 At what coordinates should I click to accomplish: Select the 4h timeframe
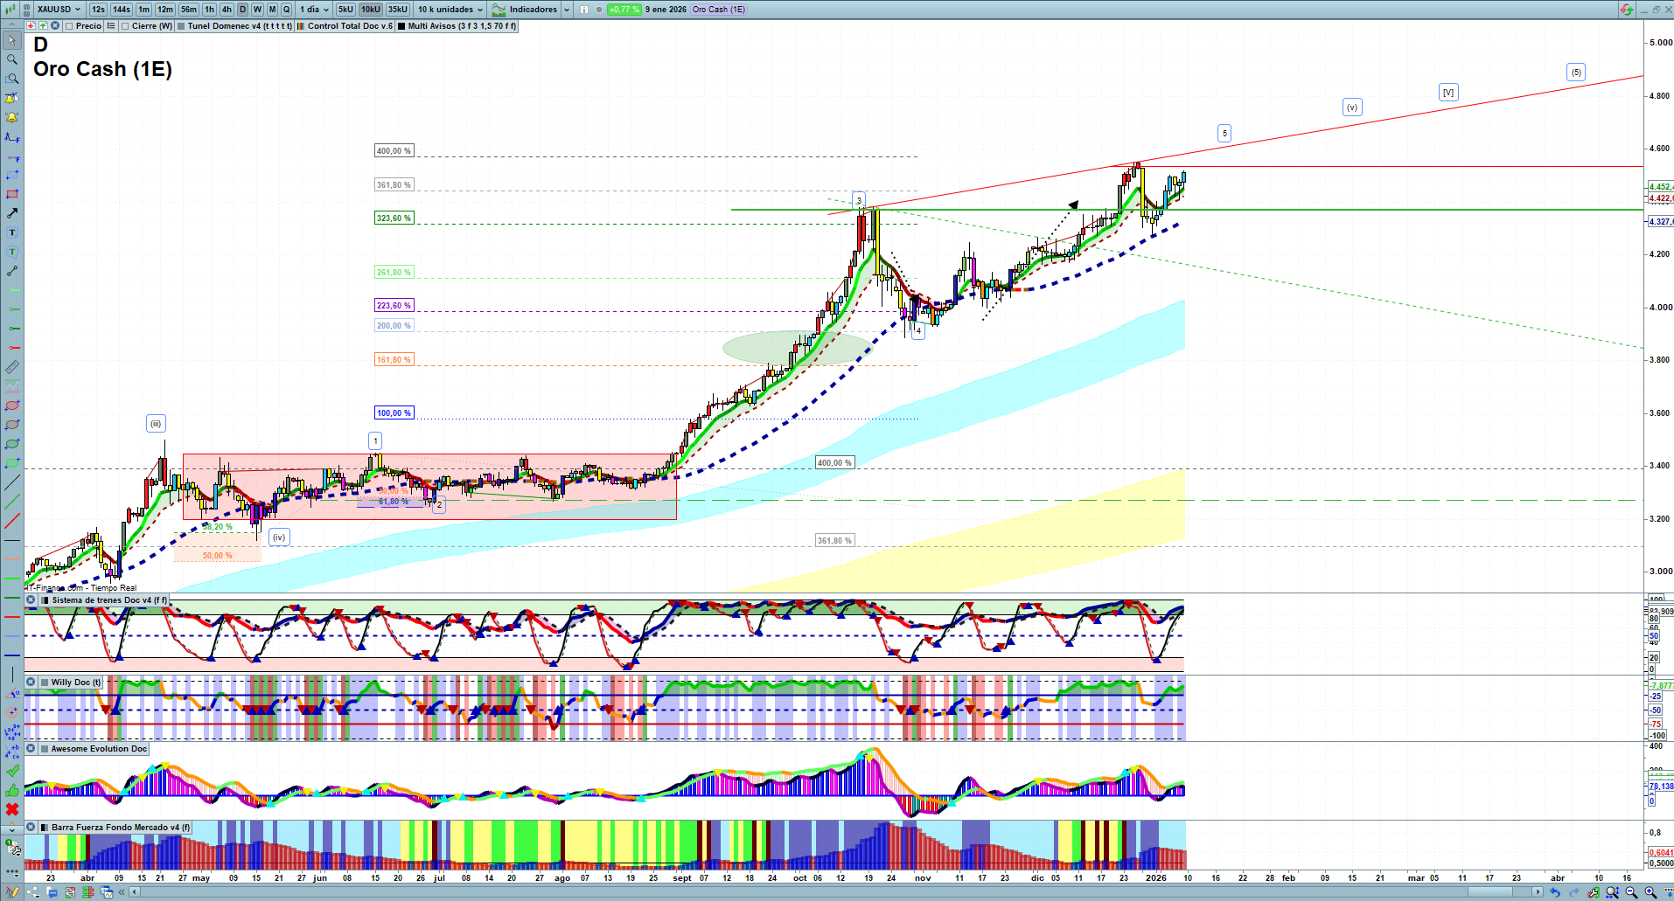[227, 10]
